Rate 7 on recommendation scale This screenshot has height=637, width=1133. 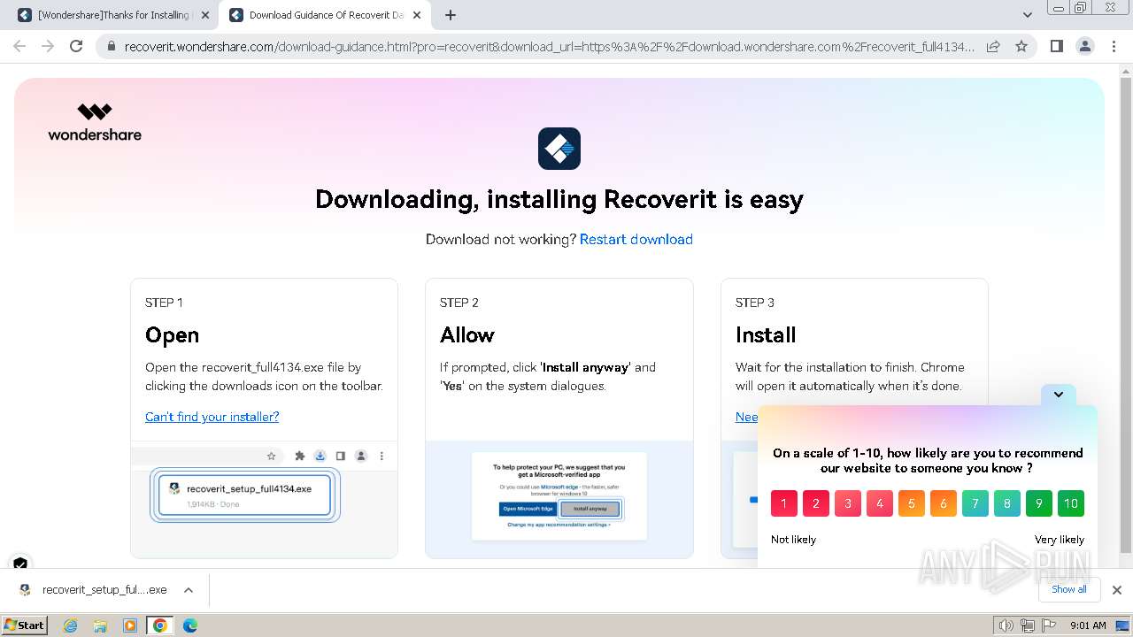(975, 503)
